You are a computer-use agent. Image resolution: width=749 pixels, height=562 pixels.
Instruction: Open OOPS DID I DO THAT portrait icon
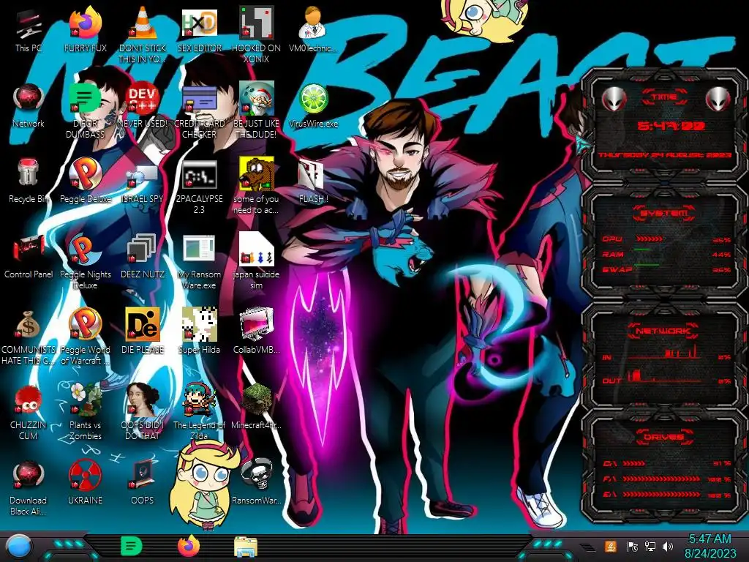(x=143, y=413)
